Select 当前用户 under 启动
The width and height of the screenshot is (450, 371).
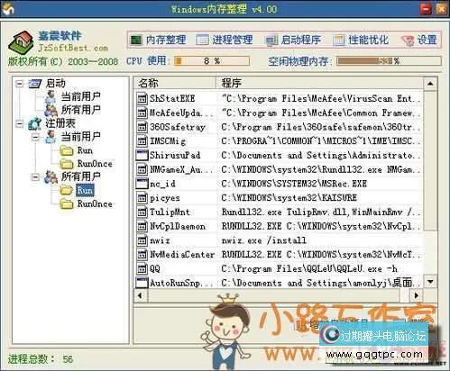tap(80, 96)
